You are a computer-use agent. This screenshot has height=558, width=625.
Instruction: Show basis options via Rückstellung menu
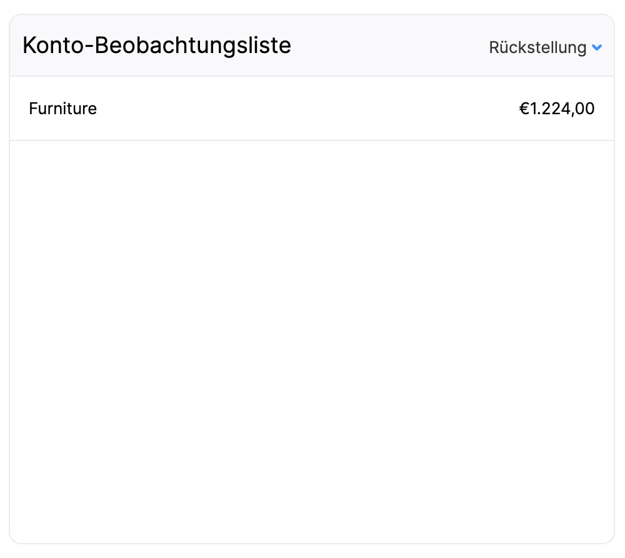544,47
